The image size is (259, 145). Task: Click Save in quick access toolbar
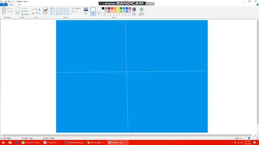[x=5, y=2]
